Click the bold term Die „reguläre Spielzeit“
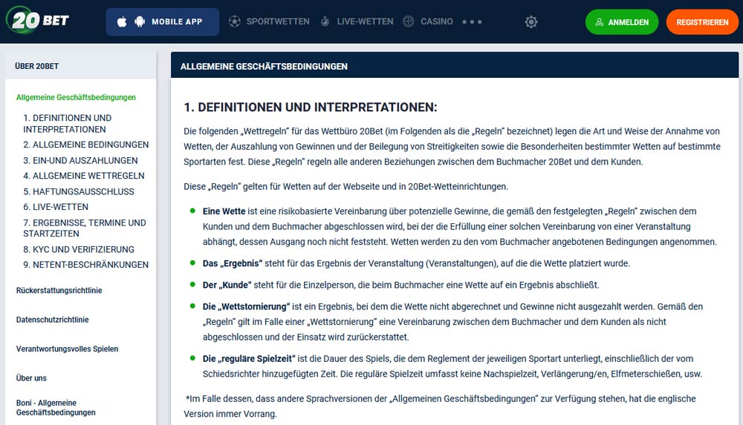Image resolution: width=743 pixels, height=425 pixels. pos(249,358)
